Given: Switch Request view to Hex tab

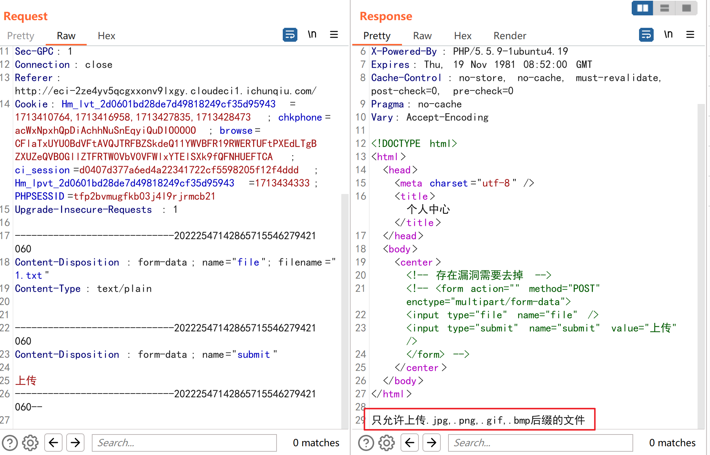Looking at the screenshot, I should [106, 36].
